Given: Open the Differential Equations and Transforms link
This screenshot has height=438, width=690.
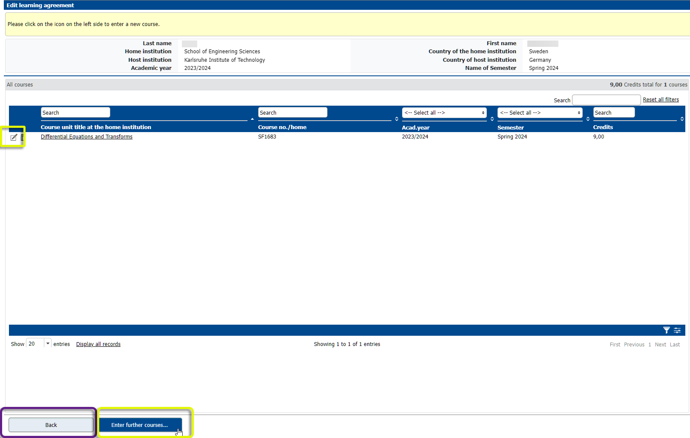Looking at the screenshot, I should pos(86,137).
